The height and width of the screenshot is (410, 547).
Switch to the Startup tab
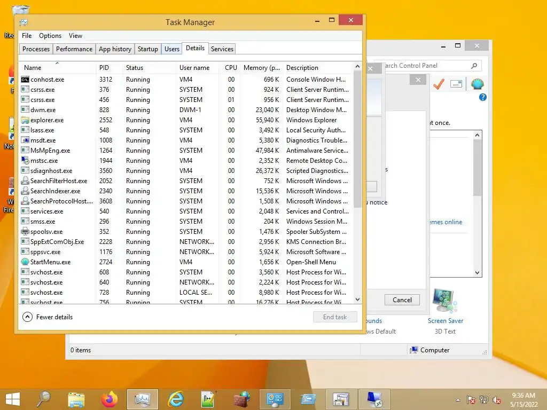[x=148, y=49]
